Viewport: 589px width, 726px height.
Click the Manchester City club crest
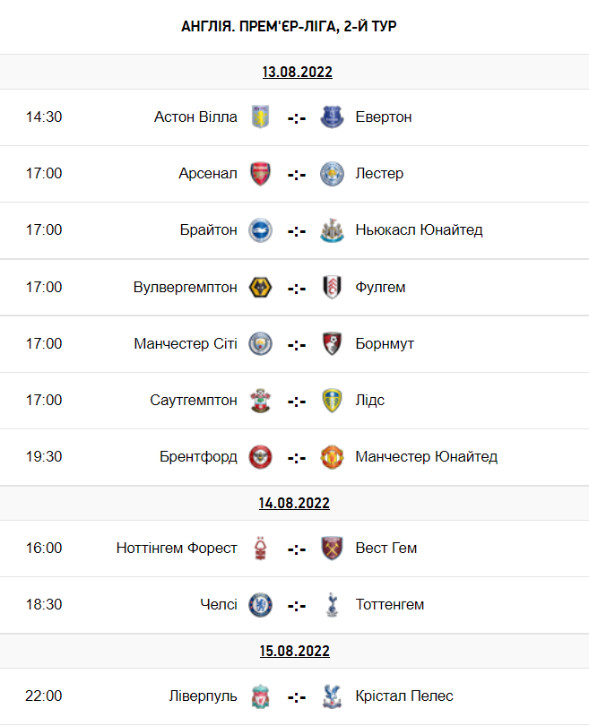[x=260, y=344]
